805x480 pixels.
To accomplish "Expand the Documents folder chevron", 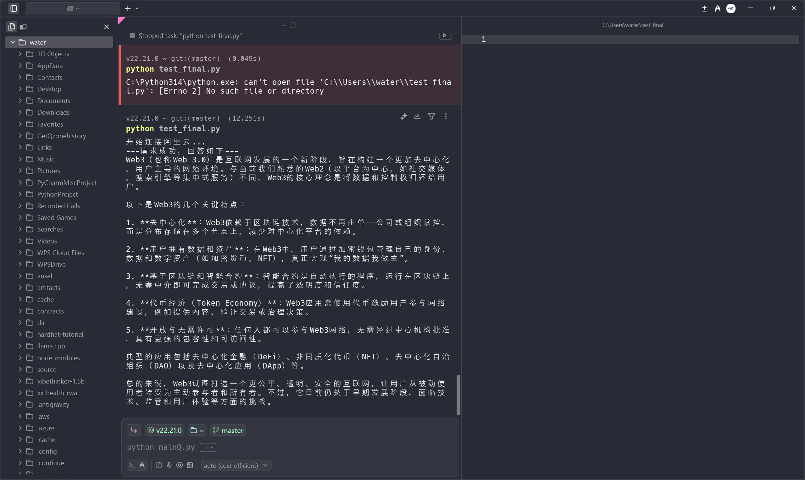I will [x=20, y=100].
